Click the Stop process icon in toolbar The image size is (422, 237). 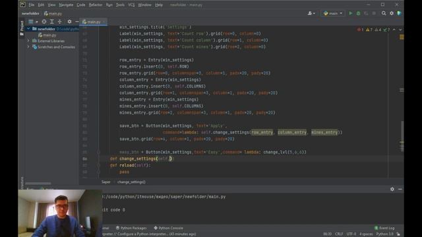point(374,13)
